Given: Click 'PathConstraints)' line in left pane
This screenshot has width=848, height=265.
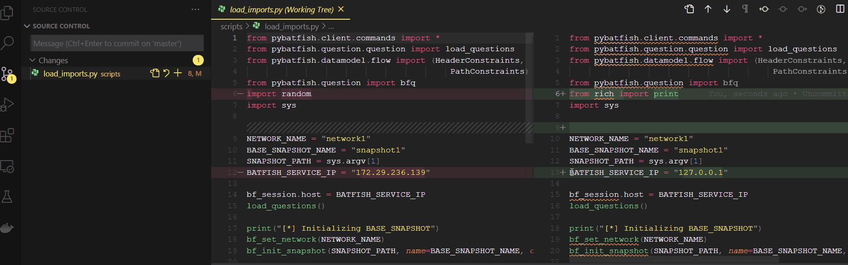Looking at the screenshot, I should (x=489, y=71).
